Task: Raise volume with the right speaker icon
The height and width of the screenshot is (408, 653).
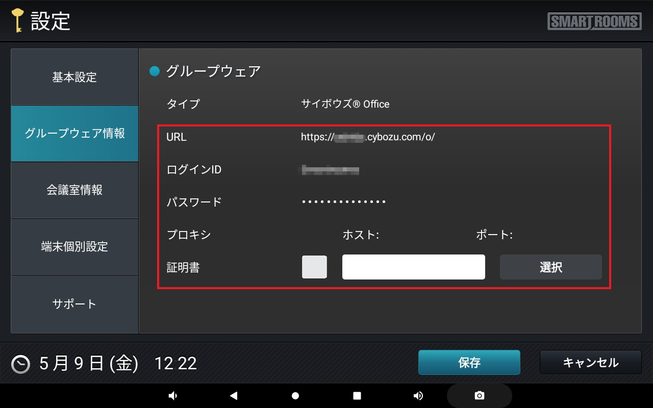Action: click(x=418, y=396)
